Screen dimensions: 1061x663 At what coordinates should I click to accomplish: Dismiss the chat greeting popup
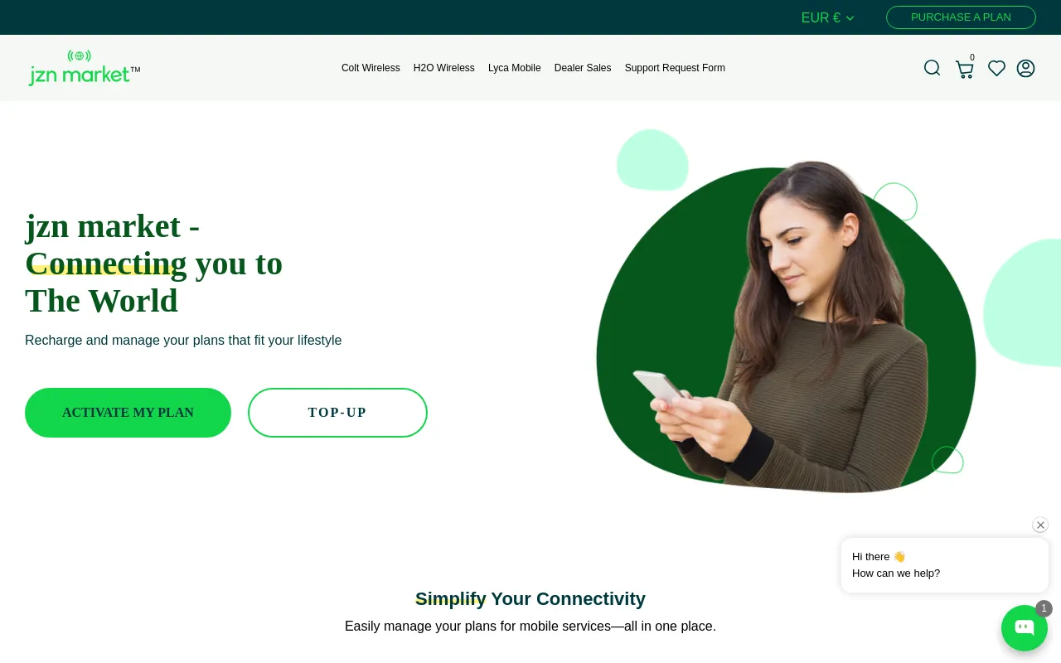point(1040,525)
